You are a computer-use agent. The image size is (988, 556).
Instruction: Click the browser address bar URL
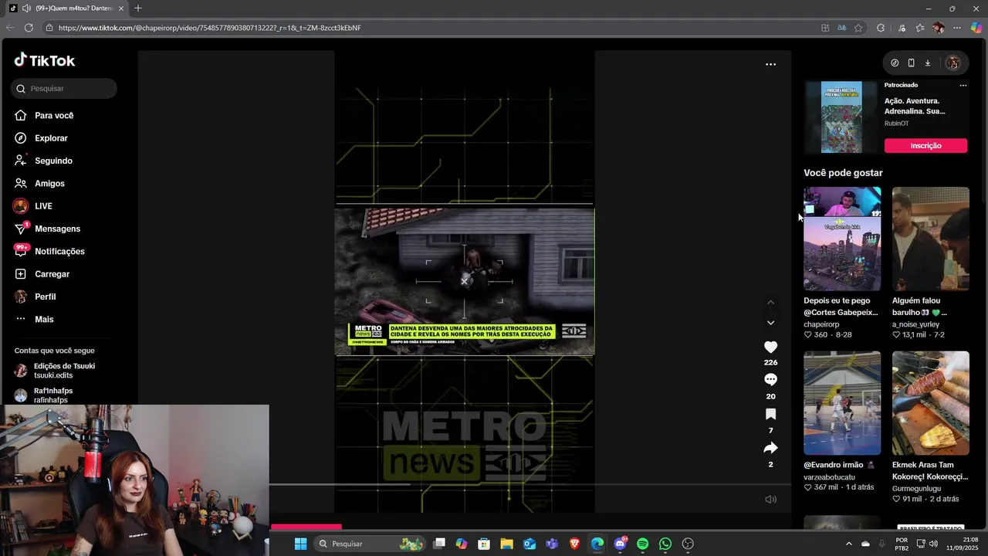(209, 28)
